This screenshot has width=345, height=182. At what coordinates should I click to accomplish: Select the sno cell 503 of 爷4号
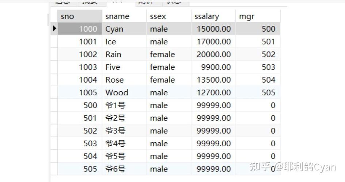pos(80,143)
